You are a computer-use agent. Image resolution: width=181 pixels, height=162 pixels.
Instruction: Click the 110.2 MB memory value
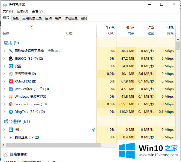pyautogui.click(x=127, y=112)
